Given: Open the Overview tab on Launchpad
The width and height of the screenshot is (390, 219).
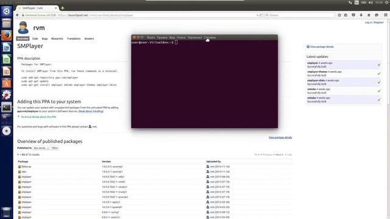Looking at the screenshot, I should pos(23,38).
